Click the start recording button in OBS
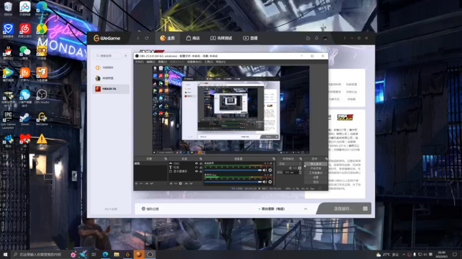Image resolution: width=462 pixels, height=259 pixels. [x=315, y=169]
